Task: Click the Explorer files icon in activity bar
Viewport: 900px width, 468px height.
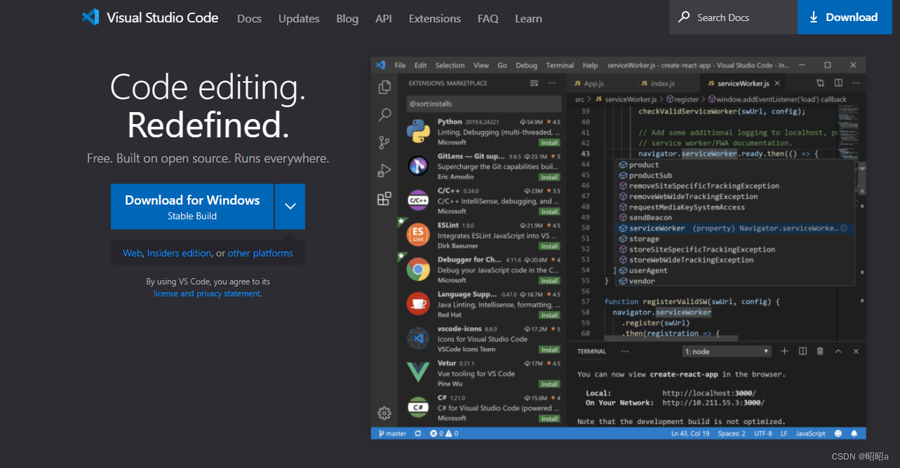Action: point(384,87)
